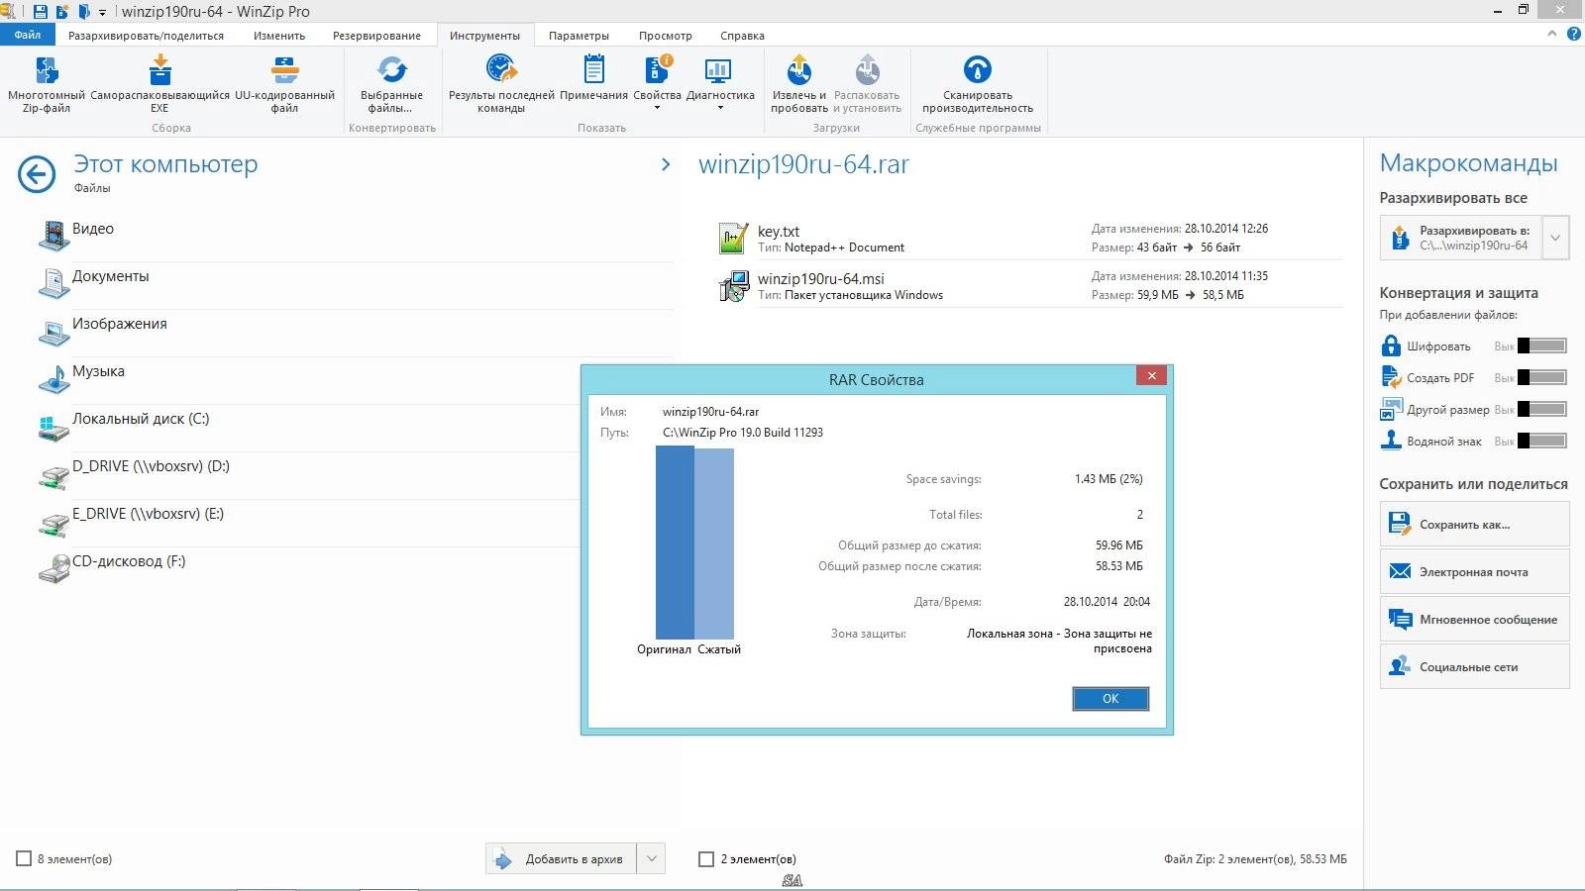Click Извлечь и пробовать icon
The height and width of the screenshot is (891, 1585).
[x=798, y=69]
